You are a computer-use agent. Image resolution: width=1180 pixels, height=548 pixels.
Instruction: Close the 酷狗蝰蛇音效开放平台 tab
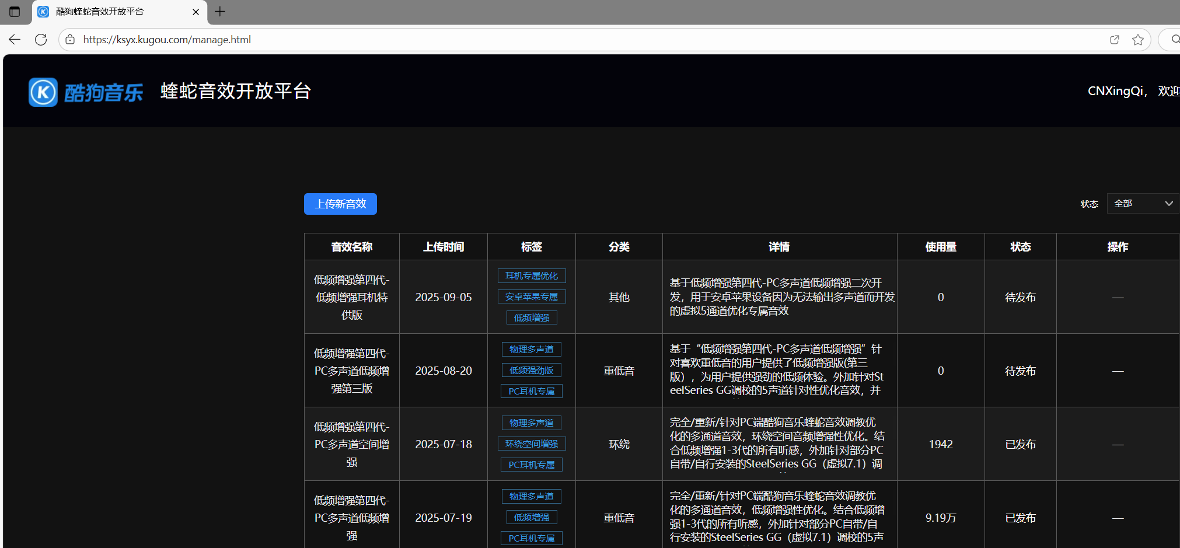pos(195,12)
